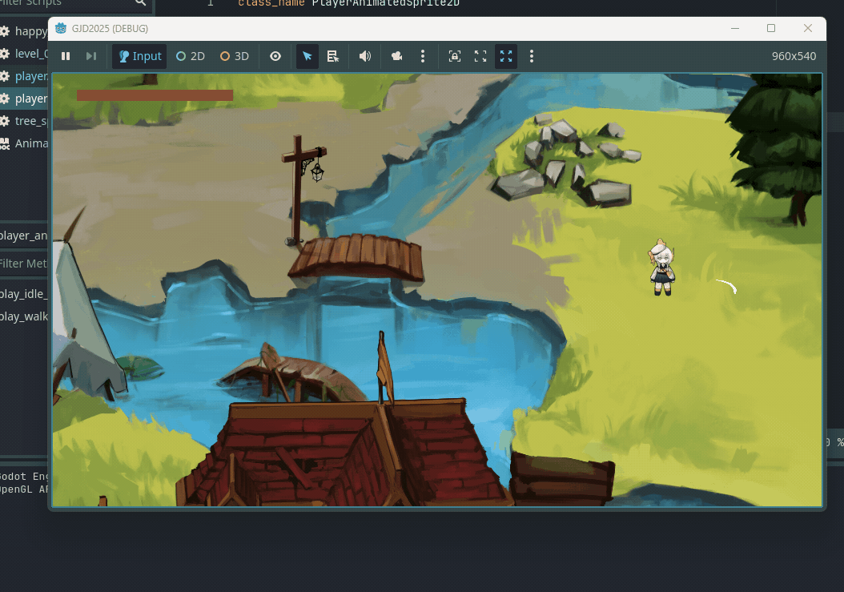The height and width of the screenshot is (592, 844).
Task: Click the red health bar
Action: point(155,95)
